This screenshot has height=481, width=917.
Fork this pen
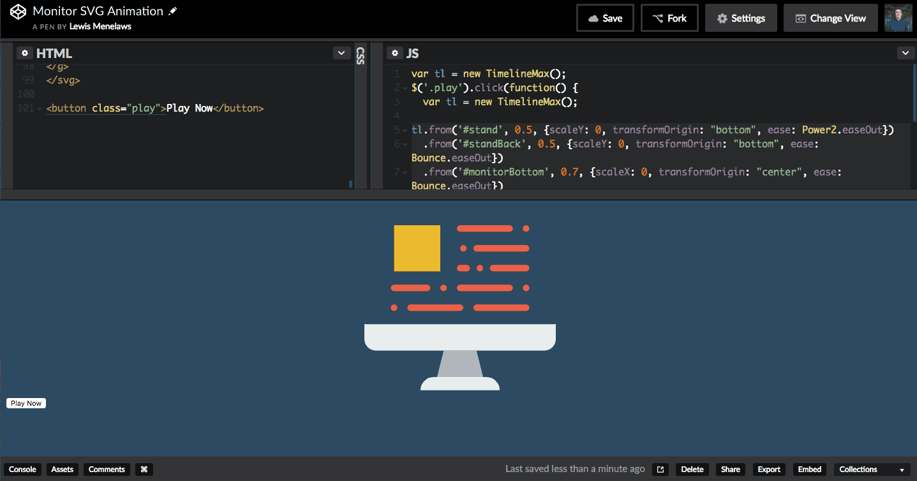pos(669,17)
